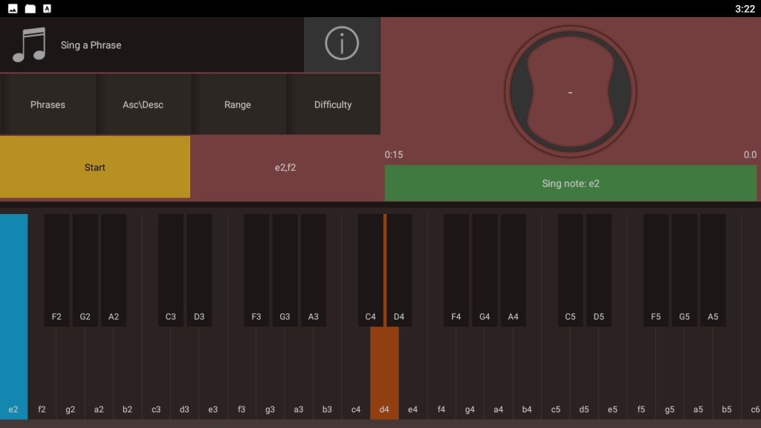Screen dimensions: 761x428
Task: Play the C3 black key
Action: tap(171, 270)
